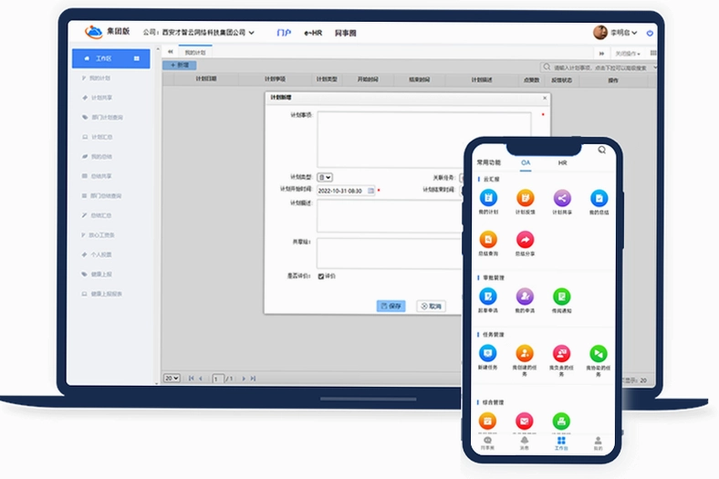This screenshot has height=479, width=719.
Task: Click the 新增 add button
Action: [x=179, y=65]
